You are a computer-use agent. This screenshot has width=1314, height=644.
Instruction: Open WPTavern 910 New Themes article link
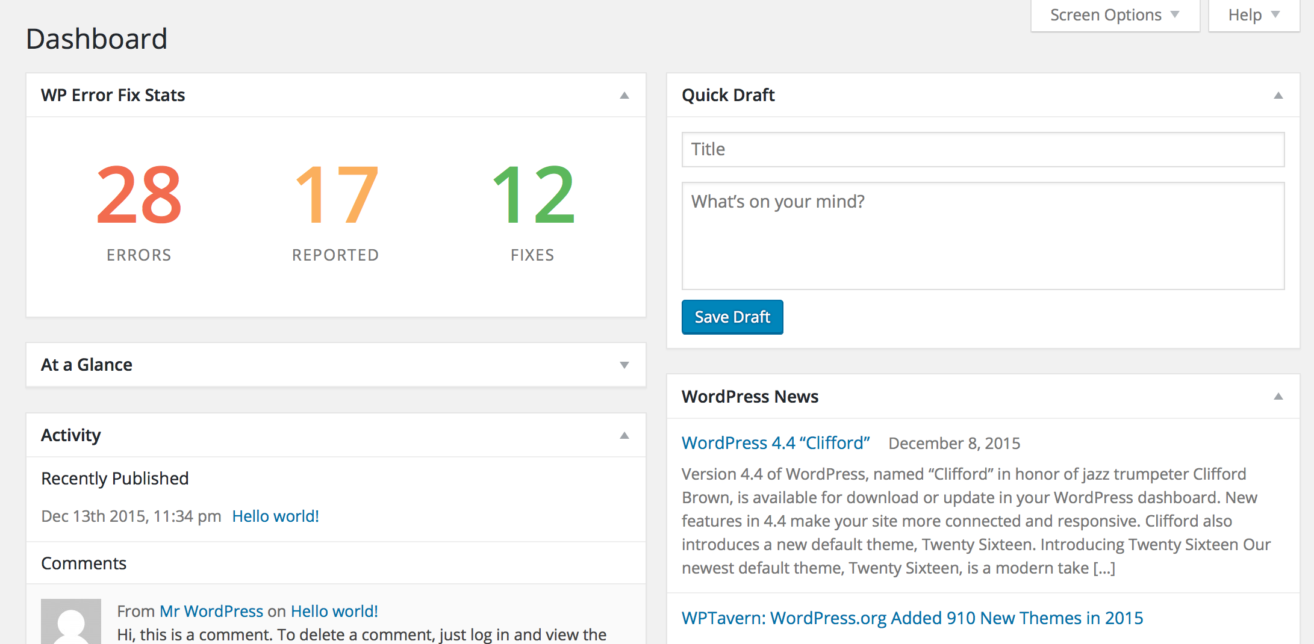[912, 618]
